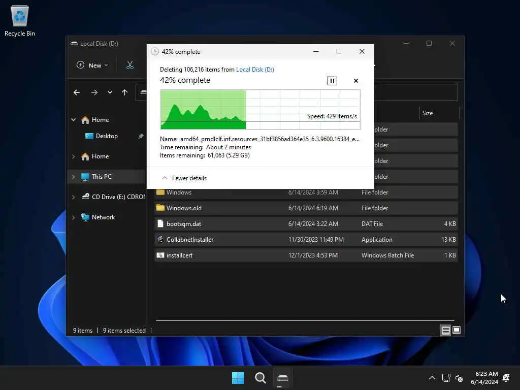Click the 9 items selected status text
The image size is (520, 390).
[124, 331]
